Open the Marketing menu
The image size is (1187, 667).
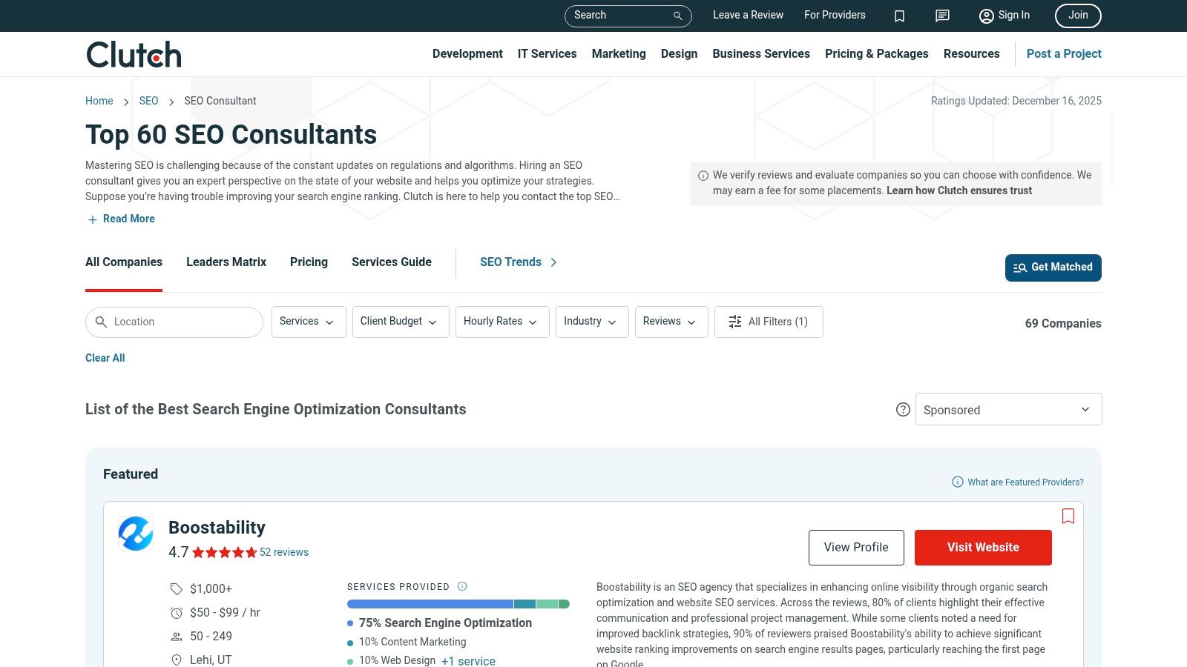coord(619,53)
